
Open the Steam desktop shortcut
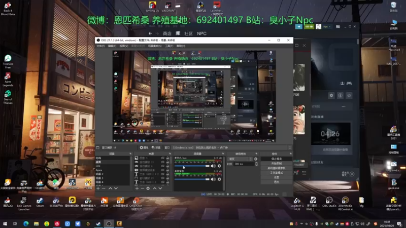coord(40,202)
